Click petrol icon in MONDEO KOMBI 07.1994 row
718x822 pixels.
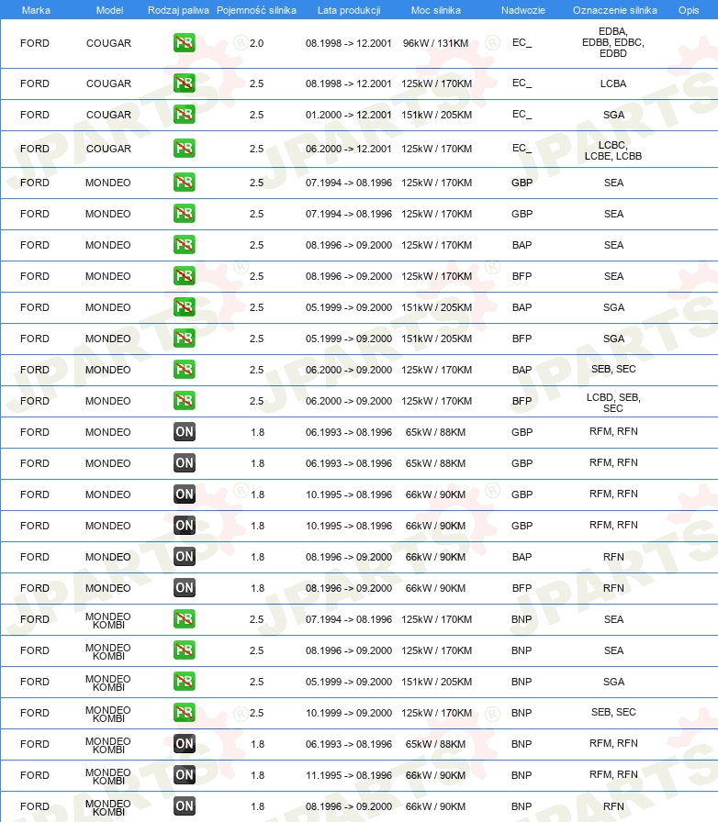(185, 619)
